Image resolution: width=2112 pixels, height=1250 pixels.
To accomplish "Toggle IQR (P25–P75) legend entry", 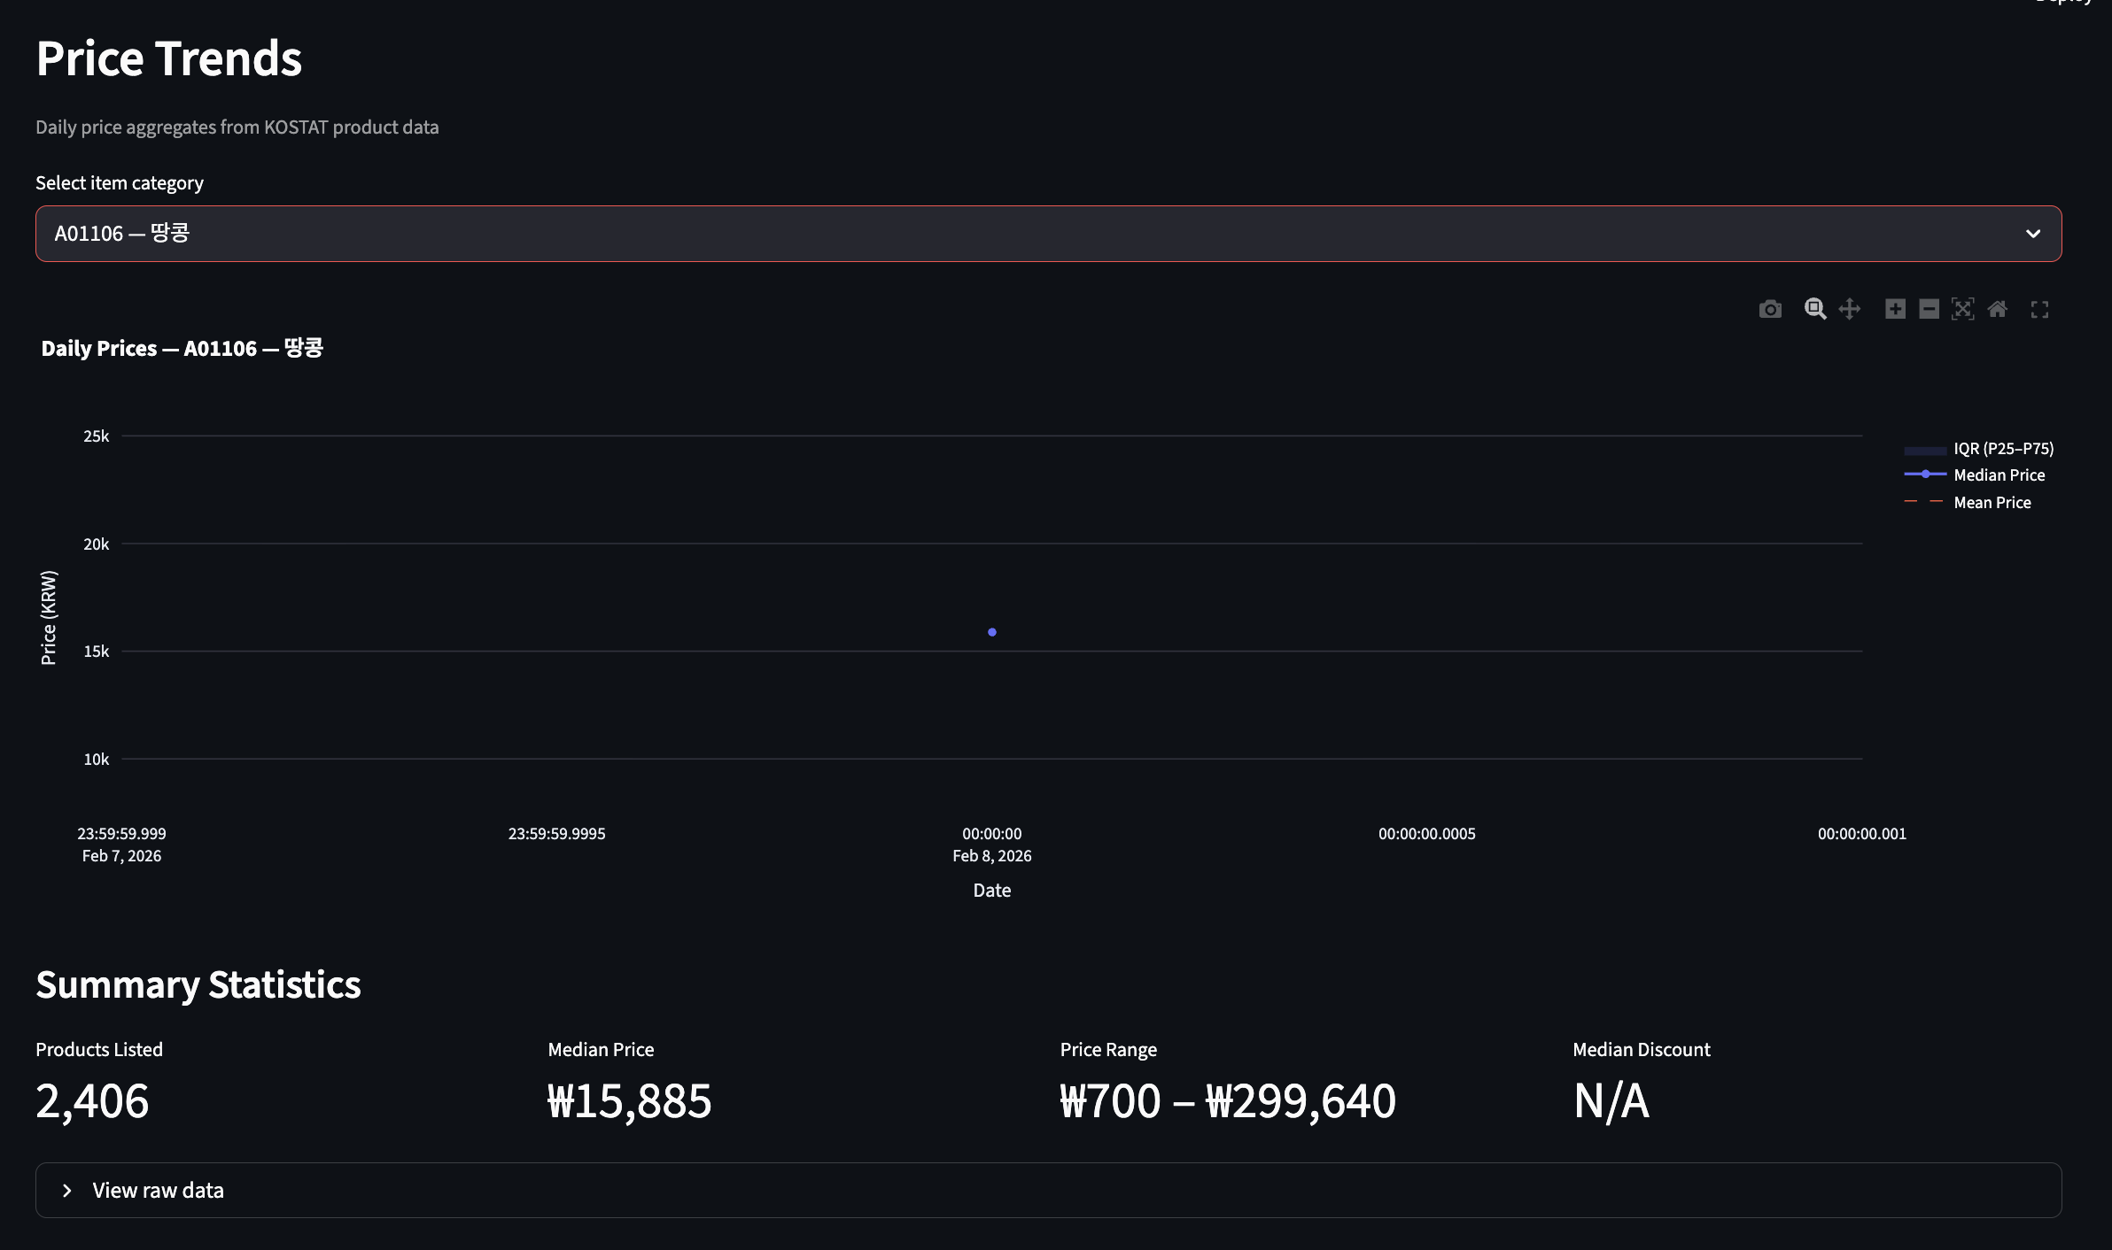I will 1979,449.
